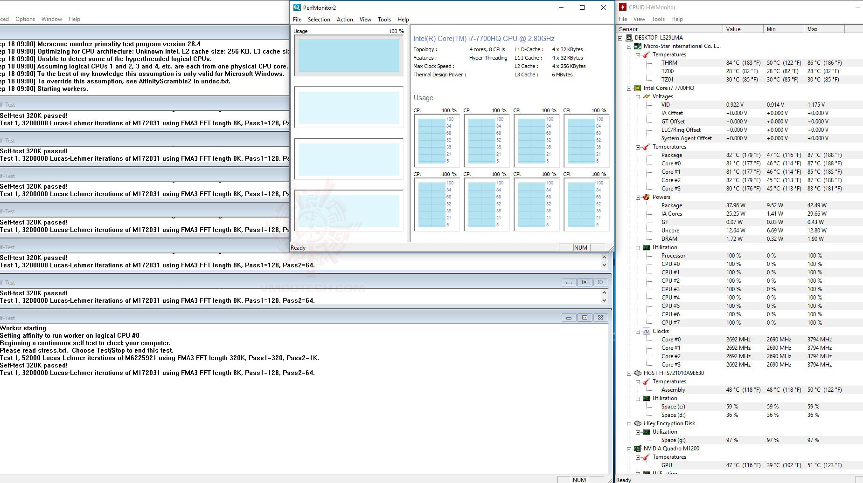The height and width of the screenshot is (483, 863).
Task: Open the PerfMonitor2 File menu
Action: 297,20
